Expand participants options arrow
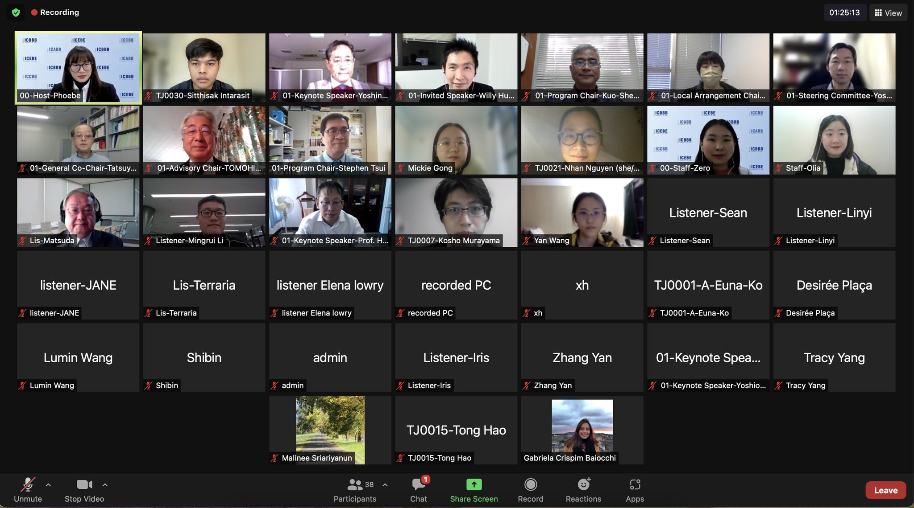This screenshot has height=508, width=914. [385, 485]
